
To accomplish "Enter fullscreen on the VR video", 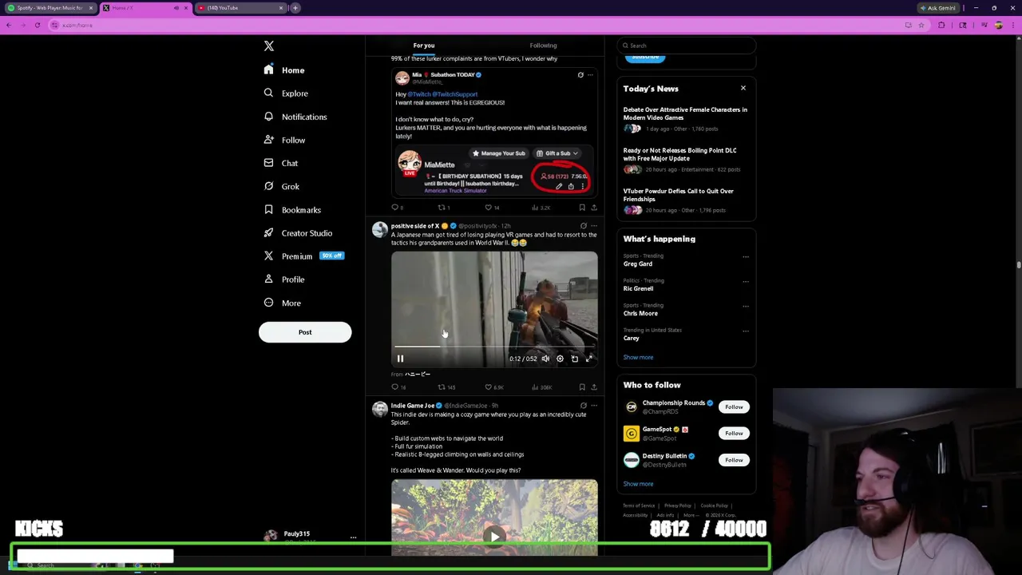I will [x=588, y=359].
